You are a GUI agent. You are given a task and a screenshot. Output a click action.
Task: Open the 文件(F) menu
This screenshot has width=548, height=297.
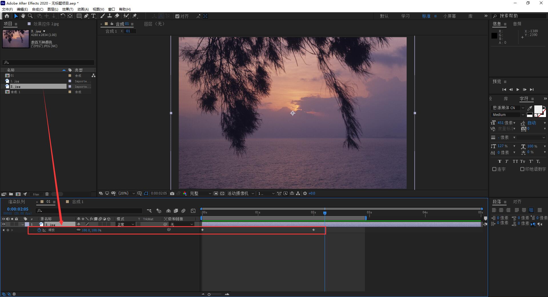coord(7,9)
